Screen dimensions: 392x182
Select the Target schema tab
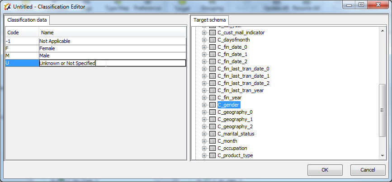coord(210,20)
